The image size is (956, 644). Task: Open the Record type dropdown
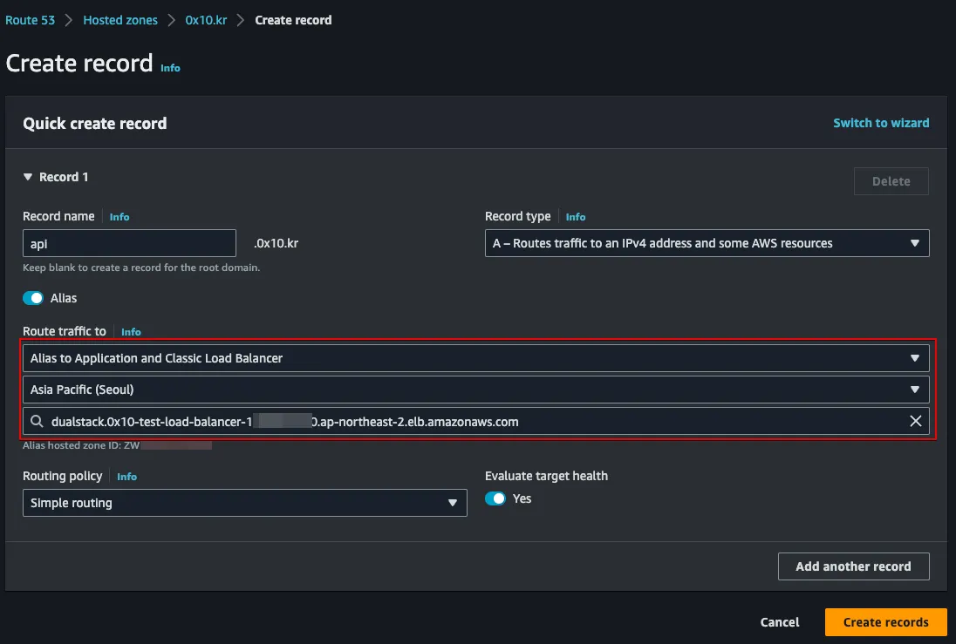click(707, 243)
